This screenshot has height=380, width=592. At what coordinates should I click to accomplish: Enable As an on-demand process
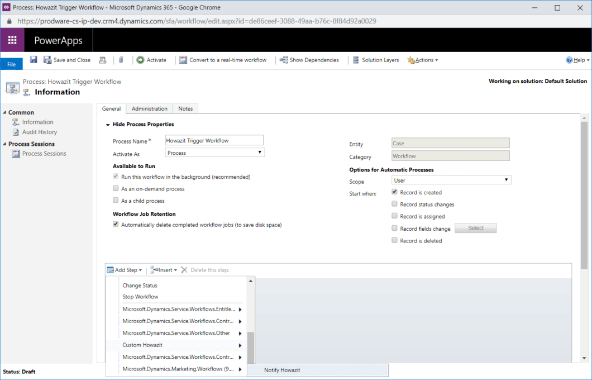(116, 188)
